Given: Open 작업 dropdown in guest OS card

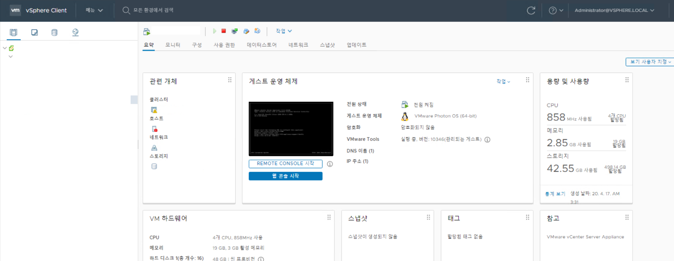Looking at the screenshot, I should 503,82.
